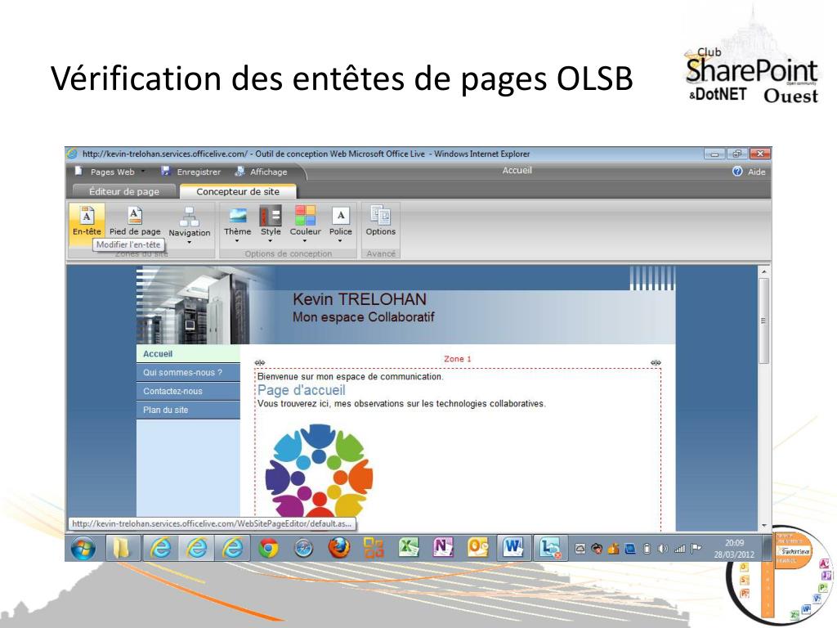Launch Firefox from the taskbar
Image resolution: width=837 pixels, height=628 pixels.
tap(339, 548)
